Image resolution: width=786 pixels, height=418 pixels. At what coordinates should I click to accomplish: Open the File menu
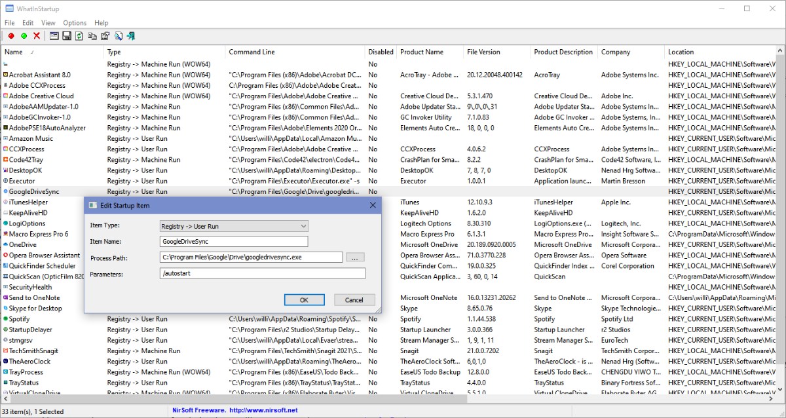coord(10,23)
